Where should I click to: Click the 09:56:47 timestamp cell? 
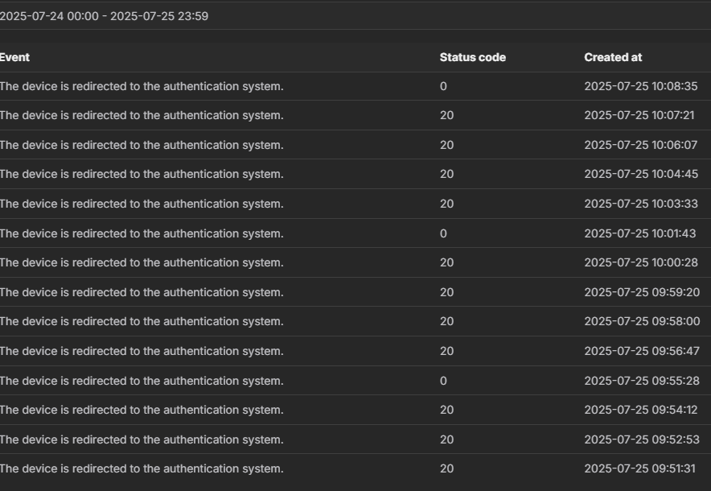click(640, 351)
